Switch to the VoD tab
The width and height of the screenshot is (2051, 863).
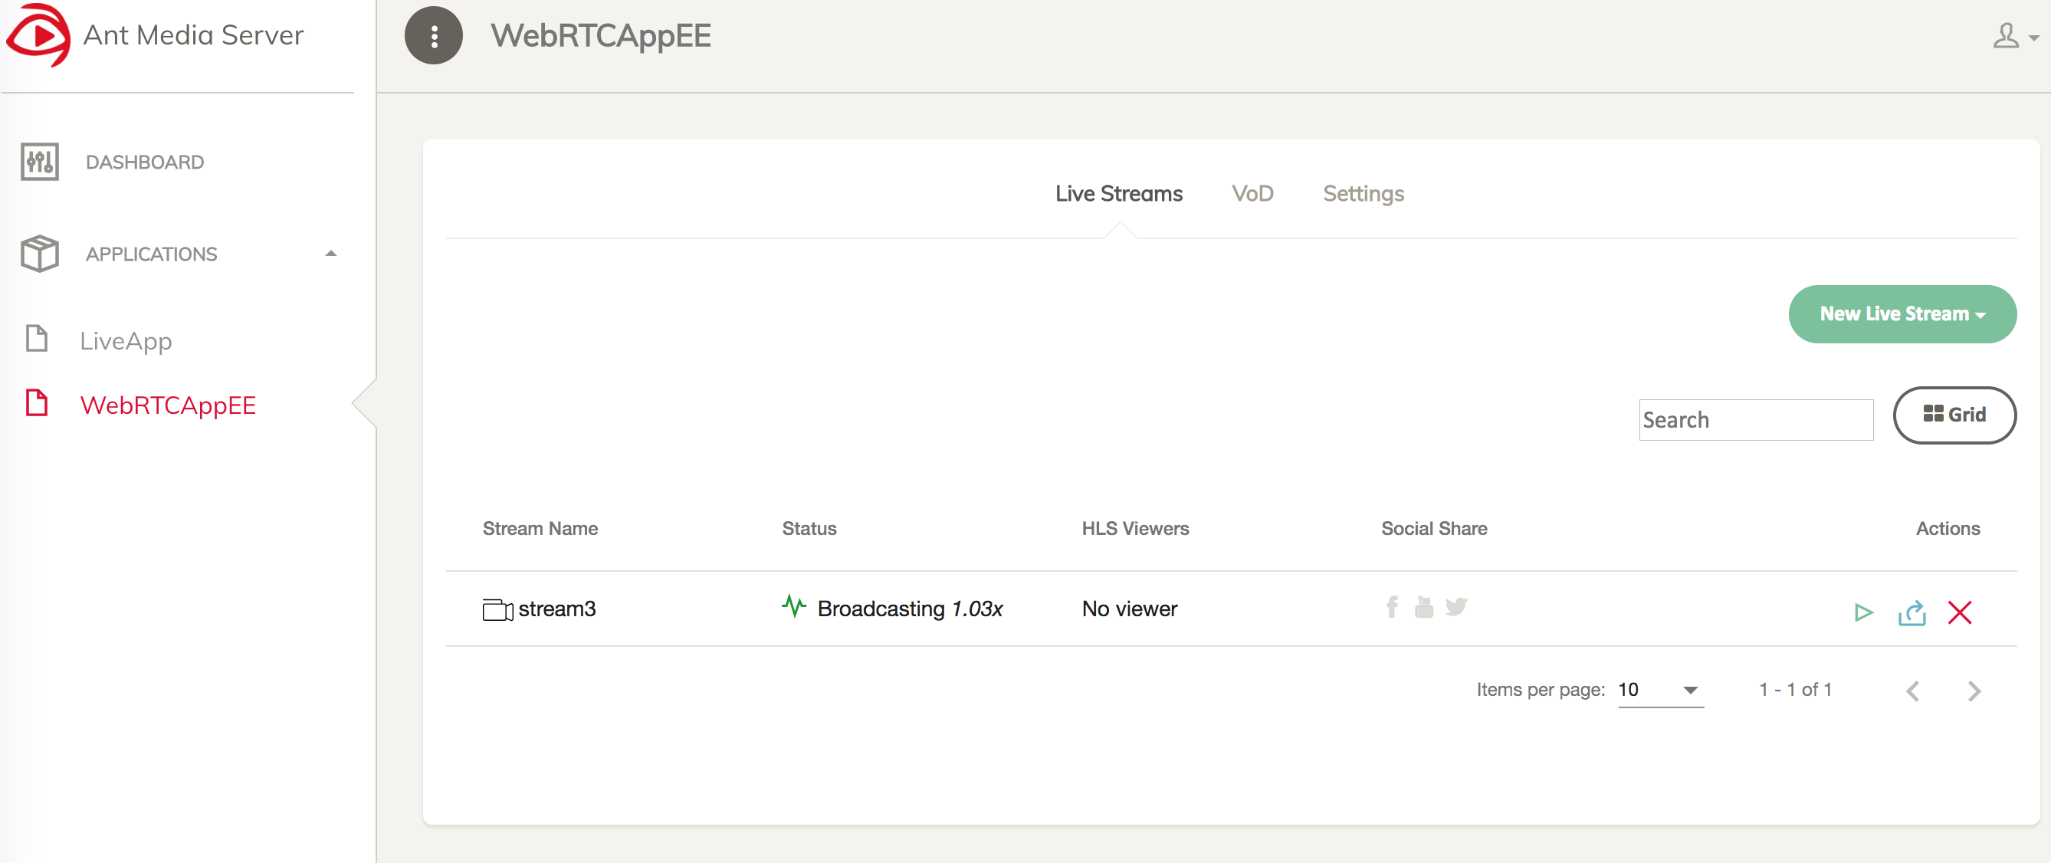[x=1251, y=193]
